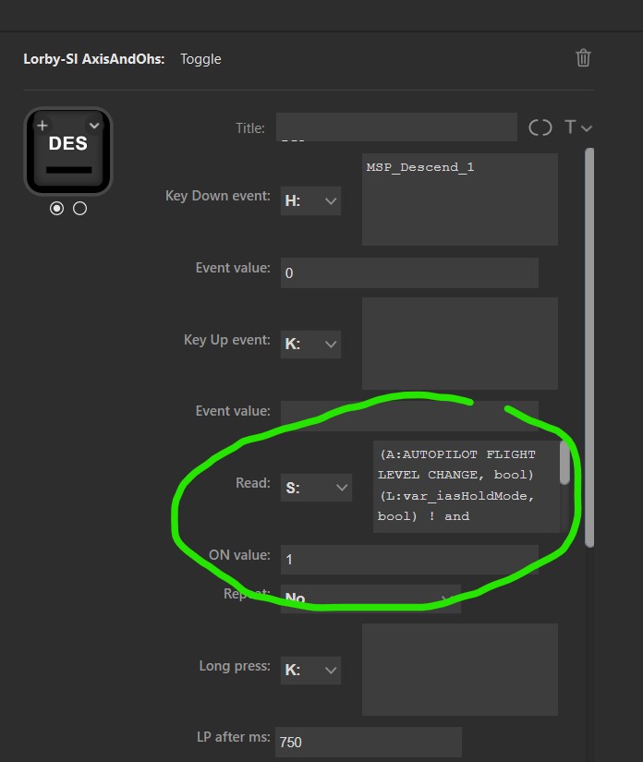Image resolution: width=643 pixels, height=762 pixels.
Task: Click the plus icon on the DES key
Action: tap(42, 126)
